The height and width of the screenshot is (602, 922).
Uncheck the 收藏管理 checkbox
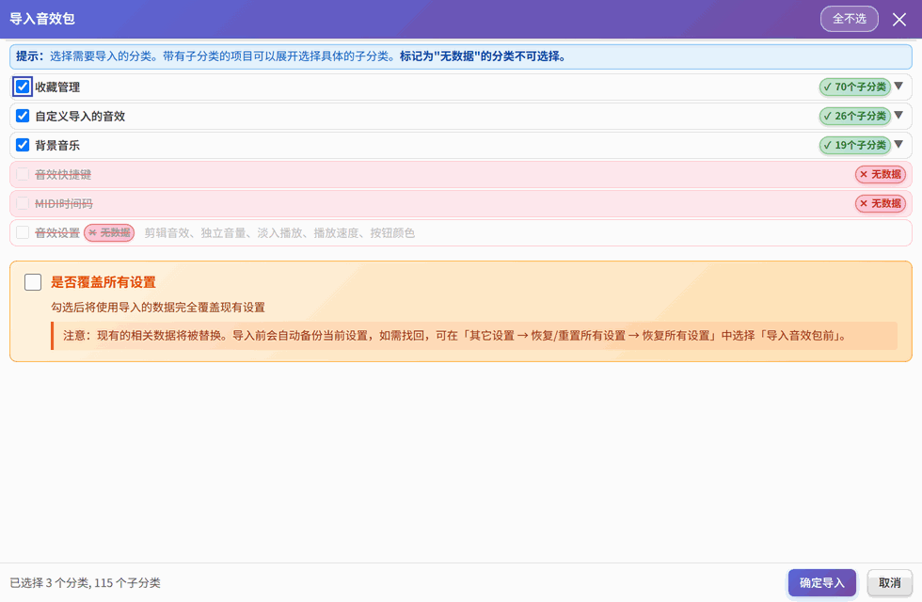point(23,87)
